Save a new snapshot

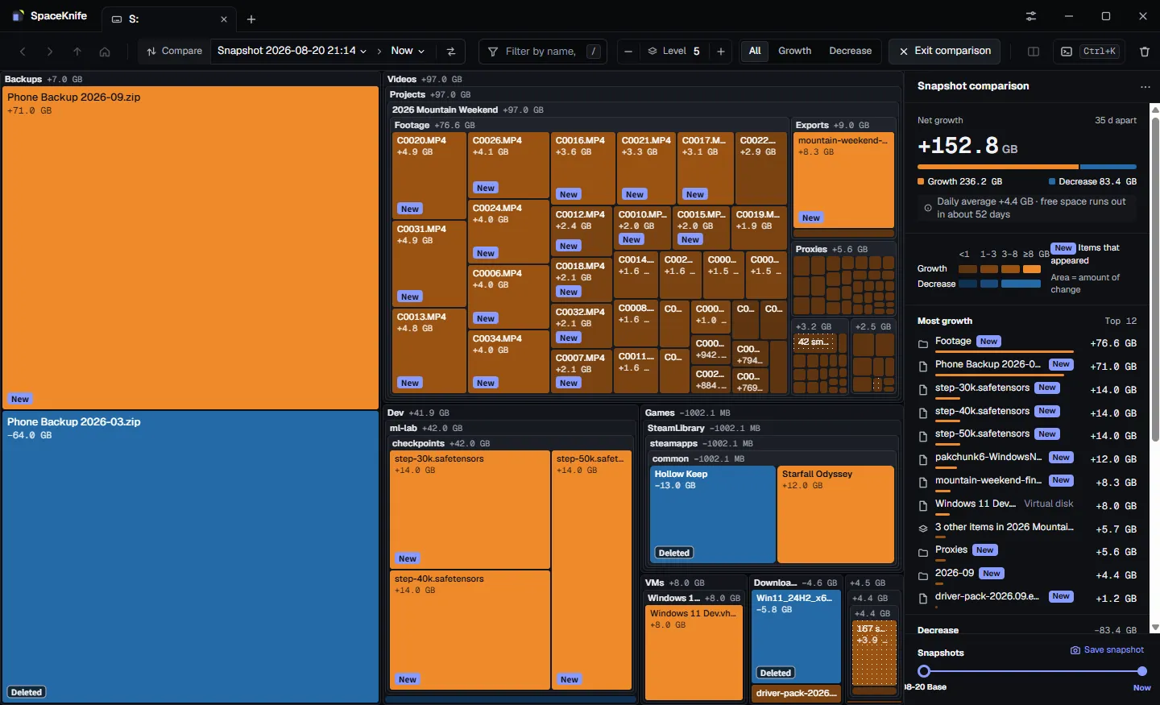[x=1107, y=650]
